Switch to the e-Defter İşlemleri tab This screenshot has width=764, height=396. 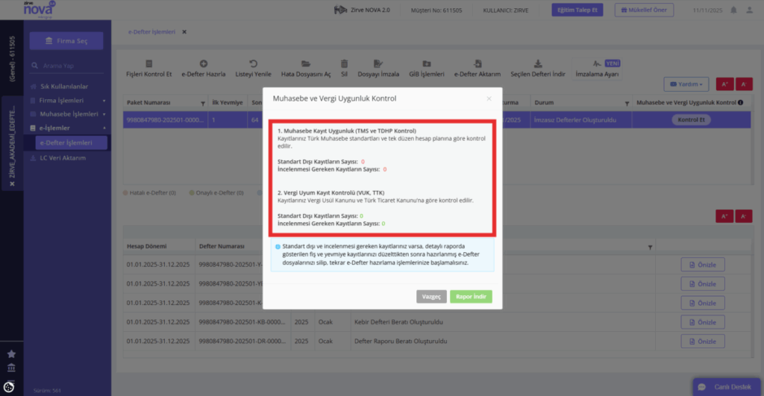(x=151, y=31)
